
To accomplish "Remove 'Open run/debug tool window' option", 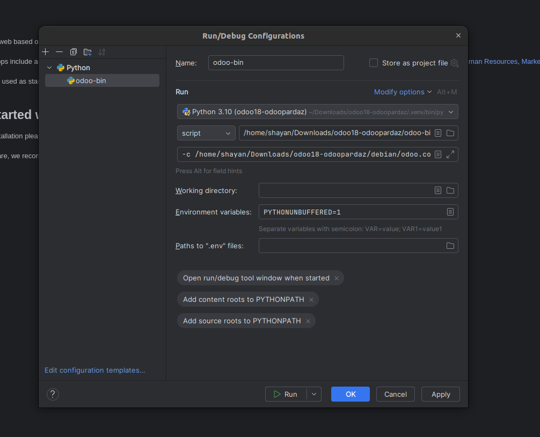I will 337,278.
